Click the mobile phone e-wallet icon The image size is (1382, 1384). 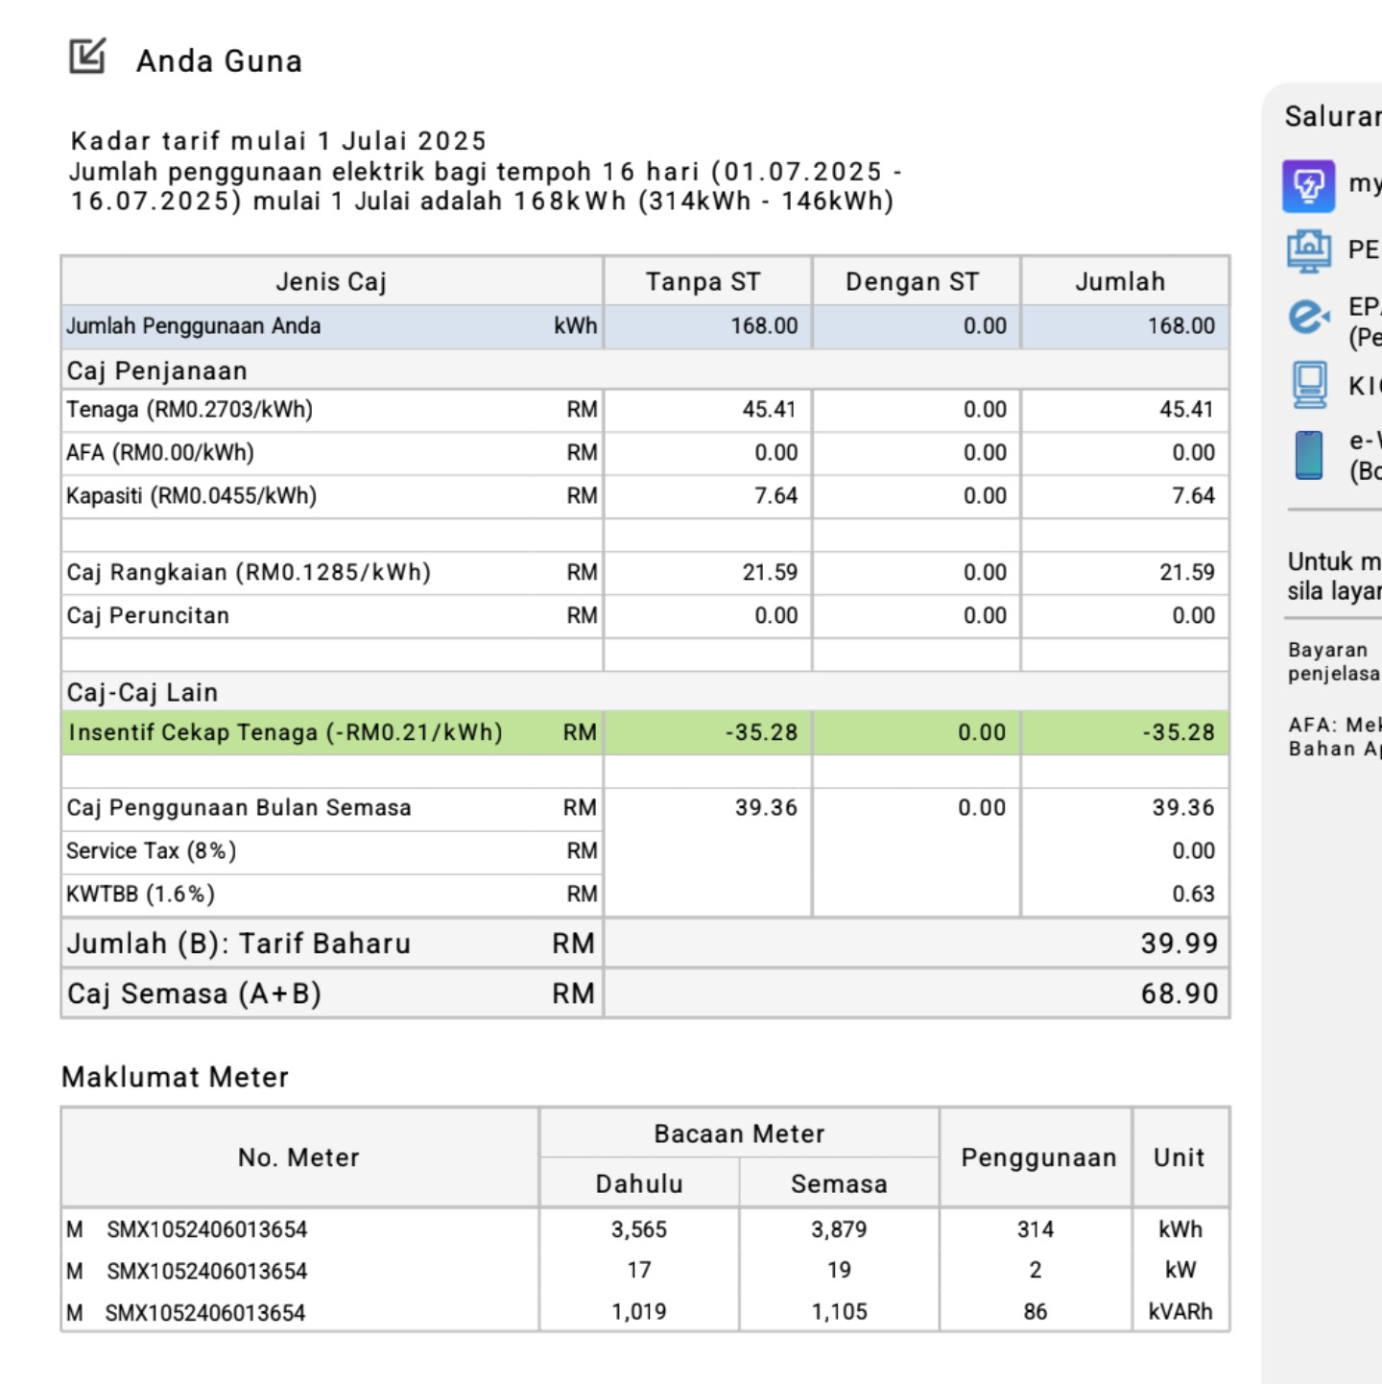(1309, 455)
